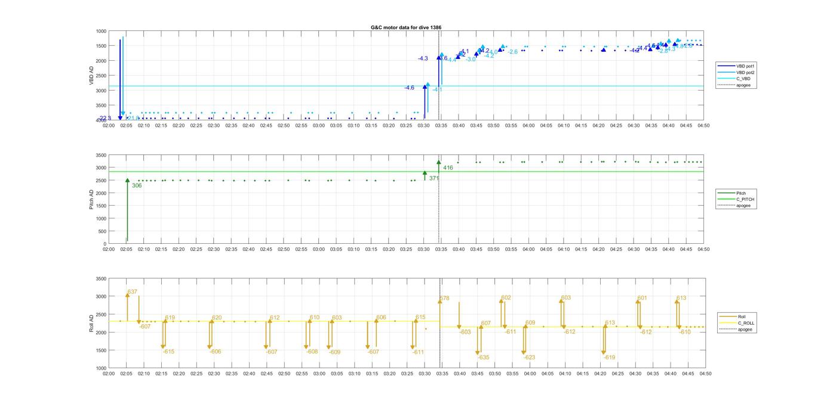Click the "Pitch AD" y-axis label
The image size is (836, 413).
91,199
